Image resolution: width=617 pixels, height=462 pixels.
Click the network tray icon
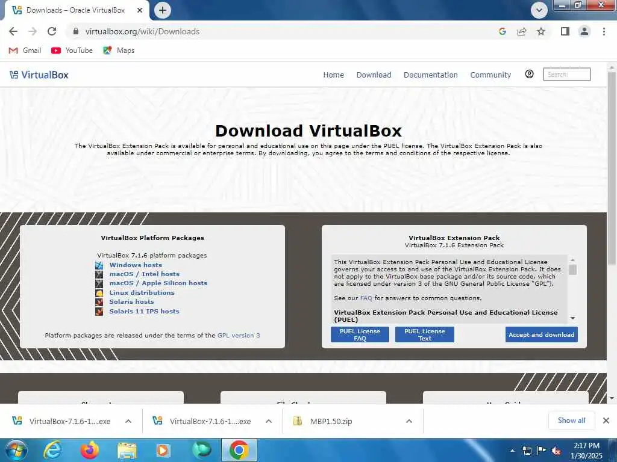pos(527,451)
